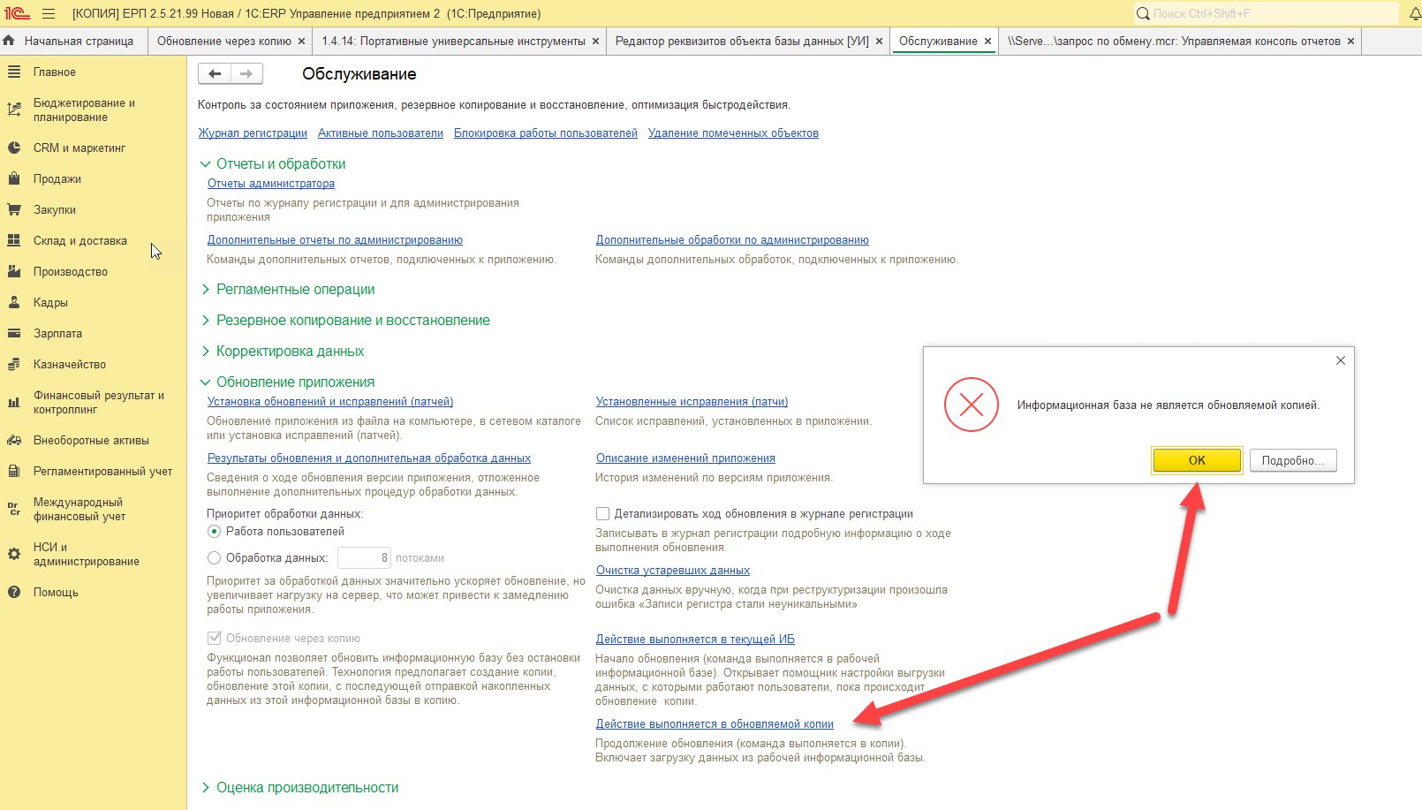Toggle the Обновление через копию checkbox
Viewport: 1422px width, 810px height.
pos(214,638)
